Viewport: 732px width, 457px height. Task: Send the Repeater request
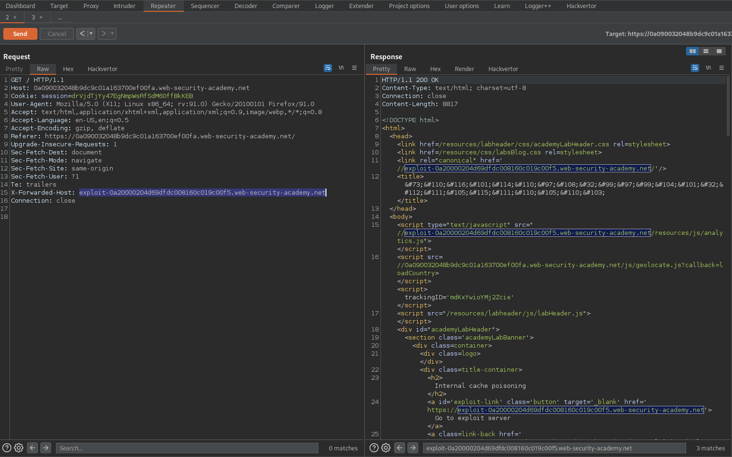pyautogui.click(x=20, y=34)
